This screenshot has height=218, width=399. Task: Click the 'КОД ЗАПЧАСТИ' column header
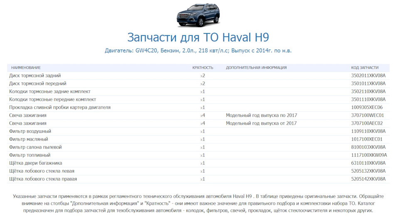(365, 68)
